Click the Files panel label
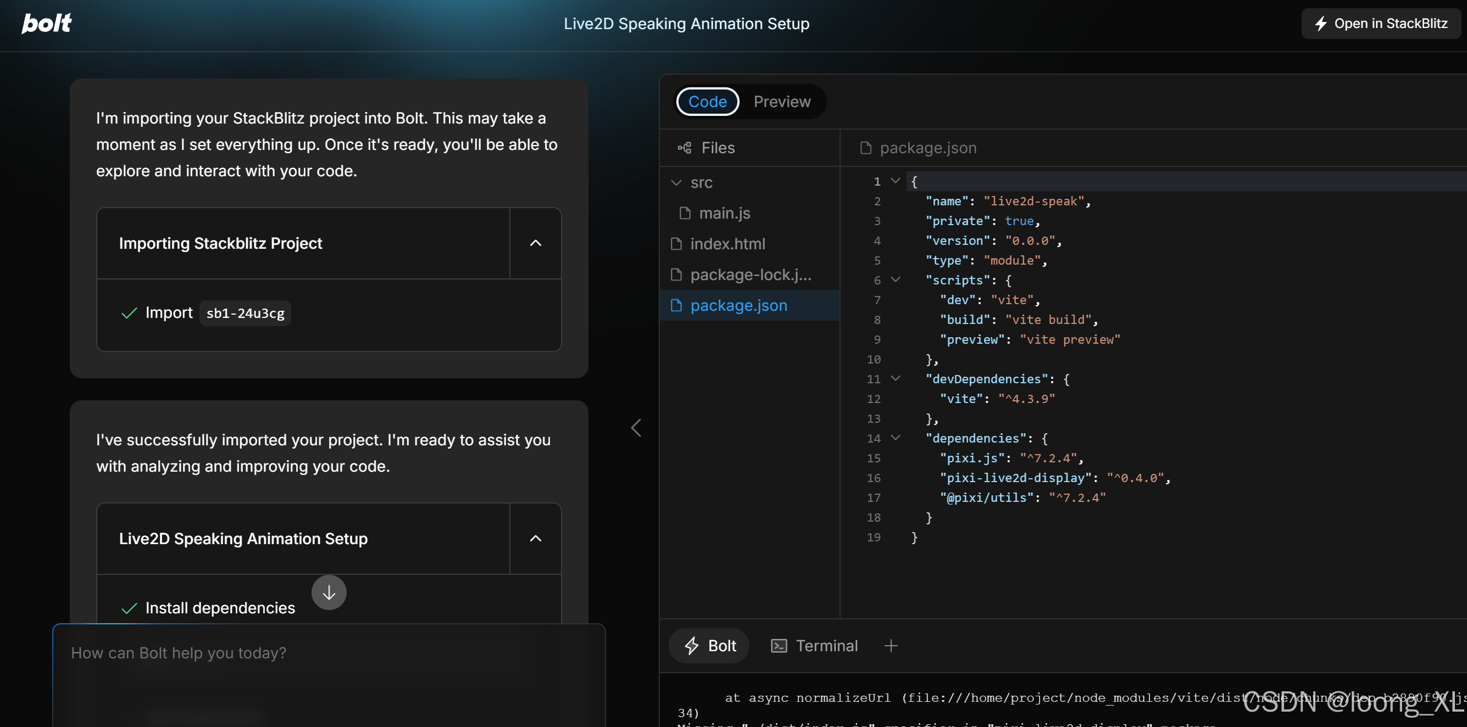 [x=718, y=148]
